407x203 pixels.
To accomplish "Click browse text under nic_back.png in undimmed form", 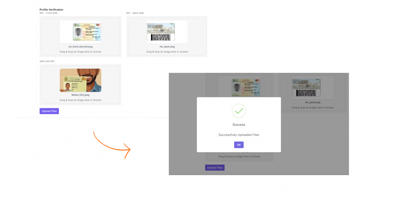I will point(184,52).
